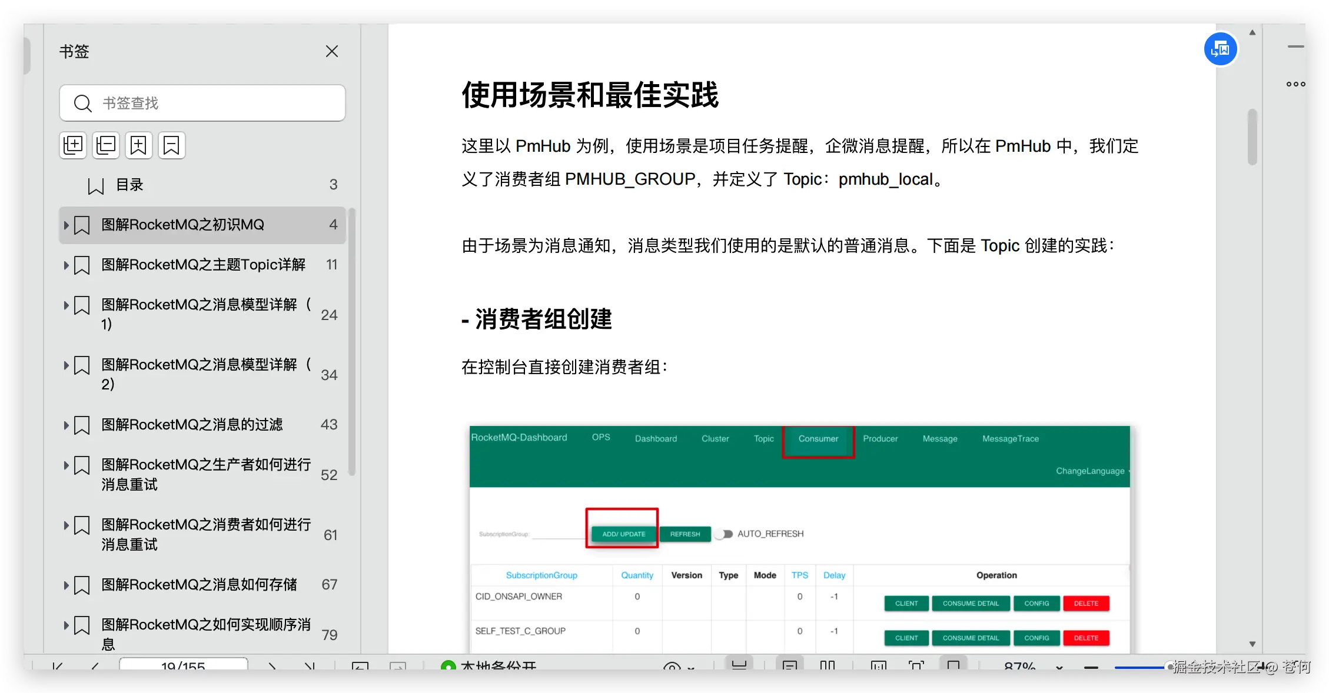Open the 图解RocketMQ之消息如何存储 bookmark
The height and width of the screenshot is (693, 1329).
[x=199, y=585]
